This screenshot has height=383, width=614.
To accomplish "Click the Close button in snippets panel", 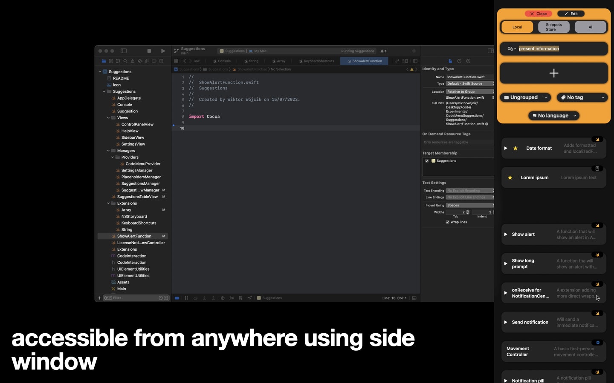I will [x=539, y=14].
